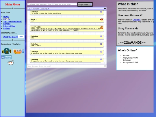Click the emoji button in message box
Image resolution: width=156 pixels, height=117 pixels.
105,66
